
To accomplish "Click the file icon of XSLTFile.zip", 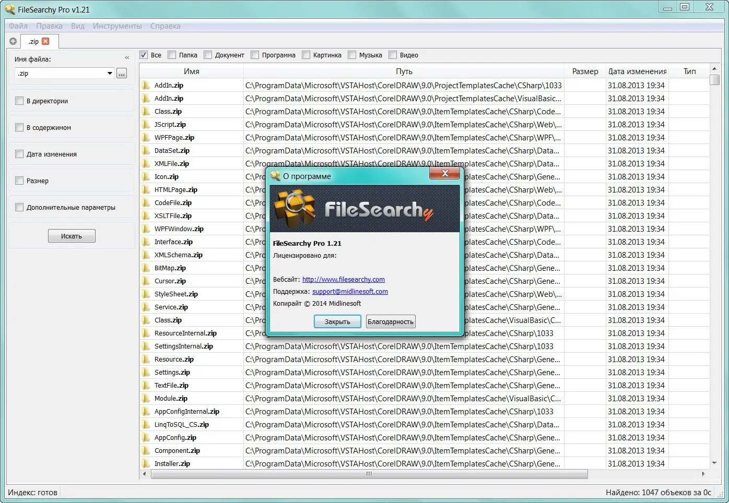I will [146, 216].
